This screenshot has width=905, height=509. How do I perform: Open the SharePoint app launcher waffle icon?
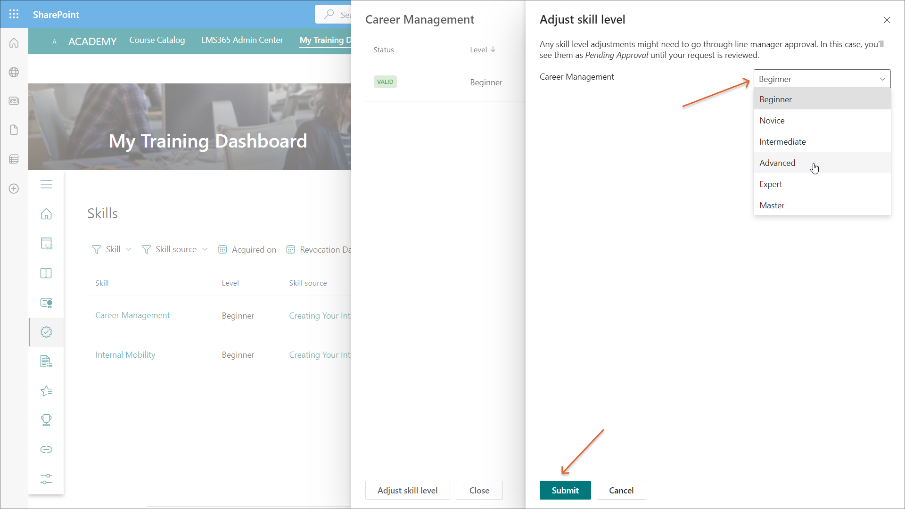tap(14, 14)
